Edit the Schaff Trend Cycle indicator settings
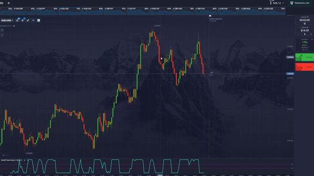The width and height of the screenshot is (314, 176). pos(25,160)
